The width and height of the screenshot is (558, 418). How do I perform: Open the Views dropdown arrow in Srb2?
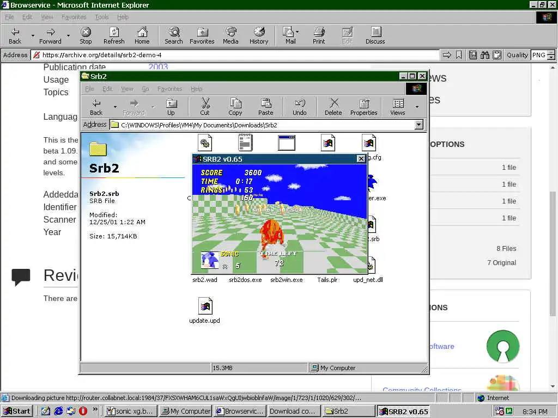pos(417,107)
